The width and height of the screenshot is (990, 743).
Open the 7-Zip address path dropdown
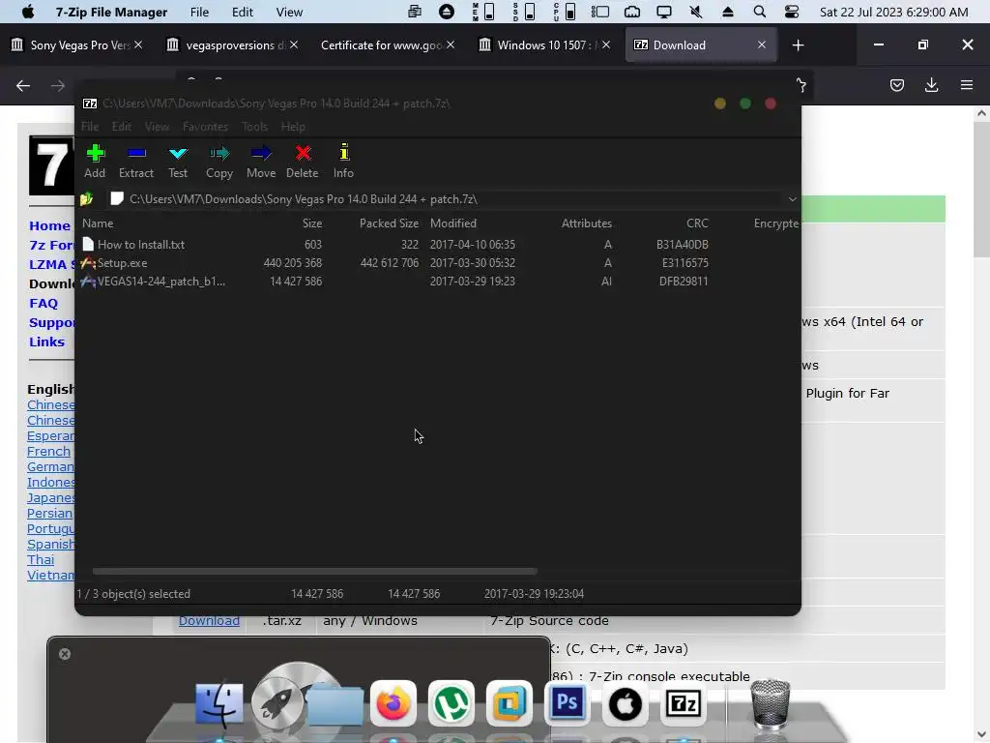click(792, 199)
